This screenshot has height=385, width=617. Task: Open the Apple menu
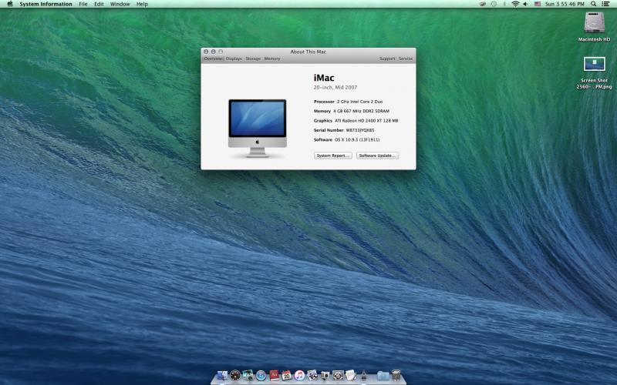coord(10,4)
